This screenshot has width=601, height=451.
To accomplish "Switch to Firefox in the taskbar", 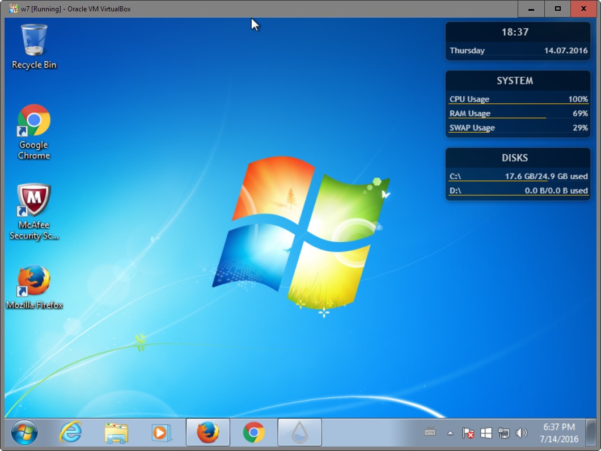I will pos(208,432).
